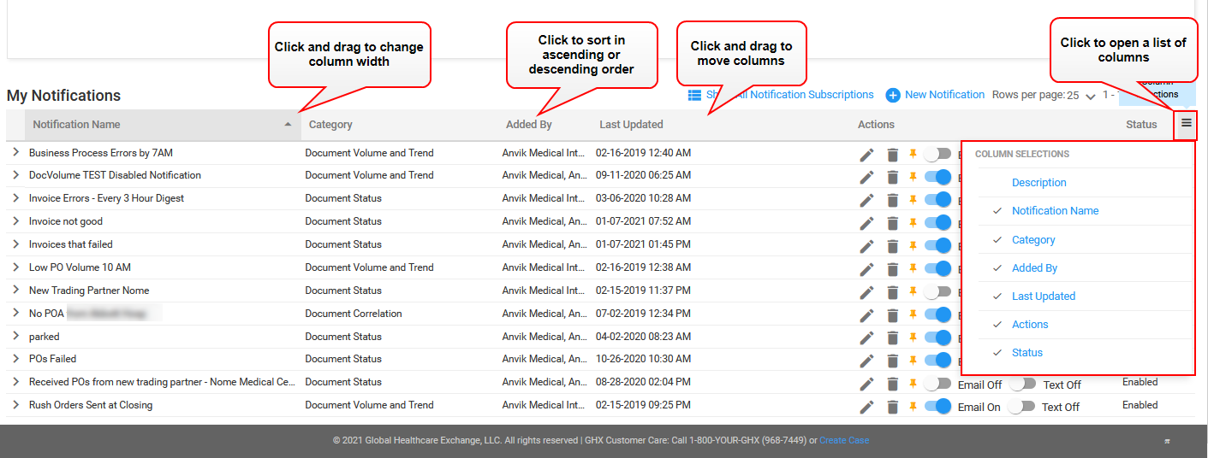The image size is (1208, 458).
Task: Edit the Rush Orders Sent at Closing notification
Action: tap(866, 407)
